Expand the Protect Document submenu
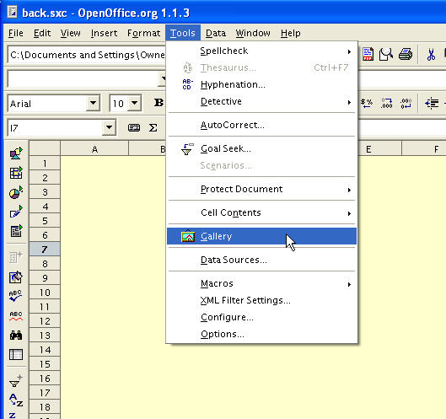 point(261,189)
